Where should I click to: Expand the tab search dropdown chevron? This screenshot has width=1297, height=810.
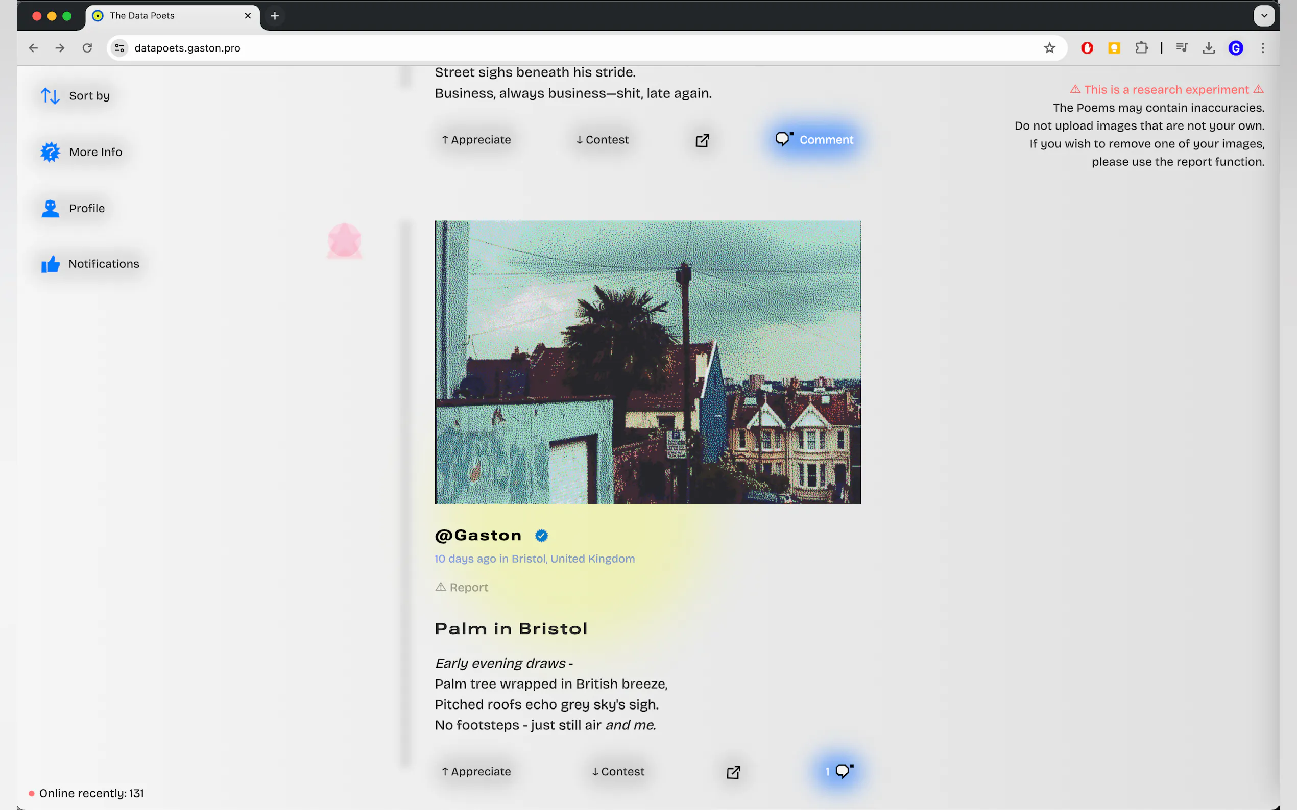point(1264,15)
